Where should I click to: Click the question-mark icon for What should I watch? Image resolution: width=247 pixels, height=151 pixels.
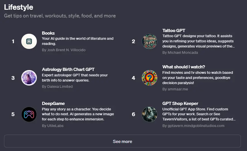150,78
